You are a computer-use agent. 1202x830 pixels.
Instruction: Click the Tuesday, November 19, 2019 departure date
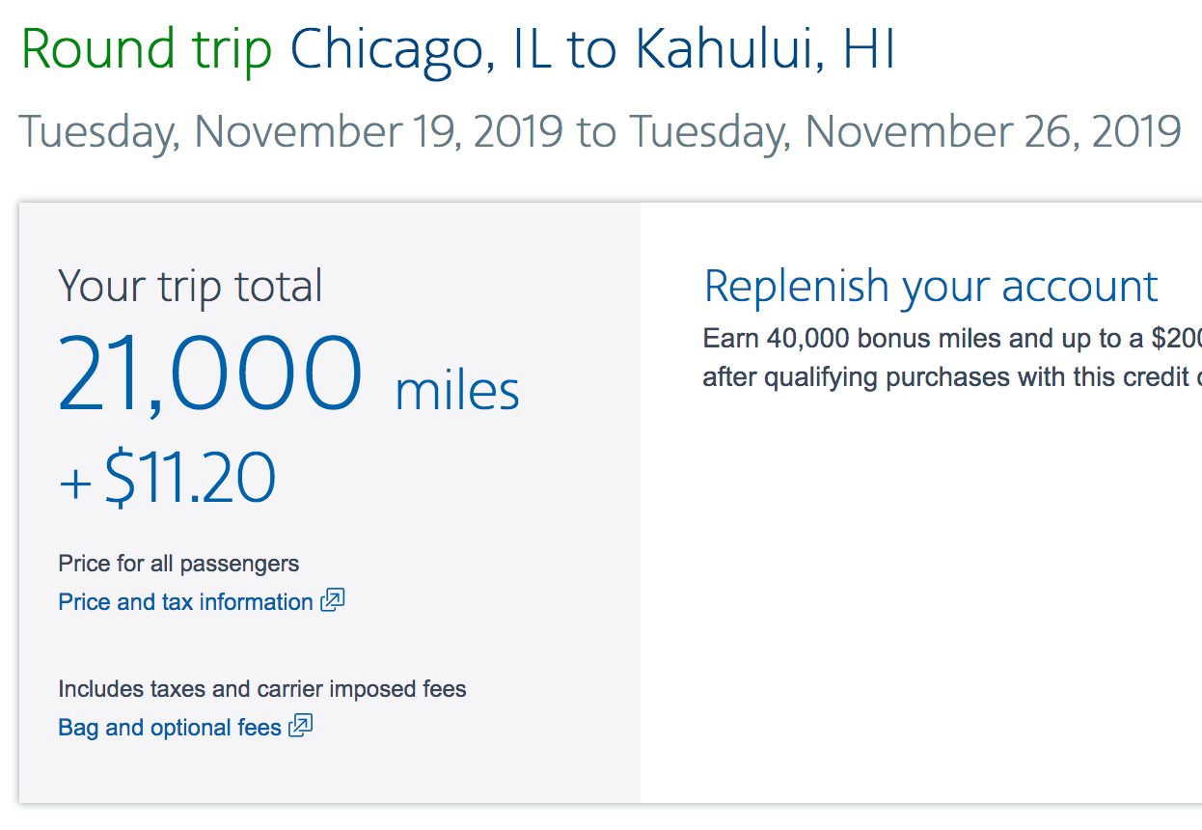point(290,131)
